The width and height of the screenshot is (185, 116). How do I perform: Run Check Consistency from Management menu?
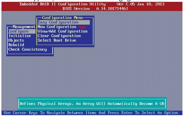(x=27, y=50)
